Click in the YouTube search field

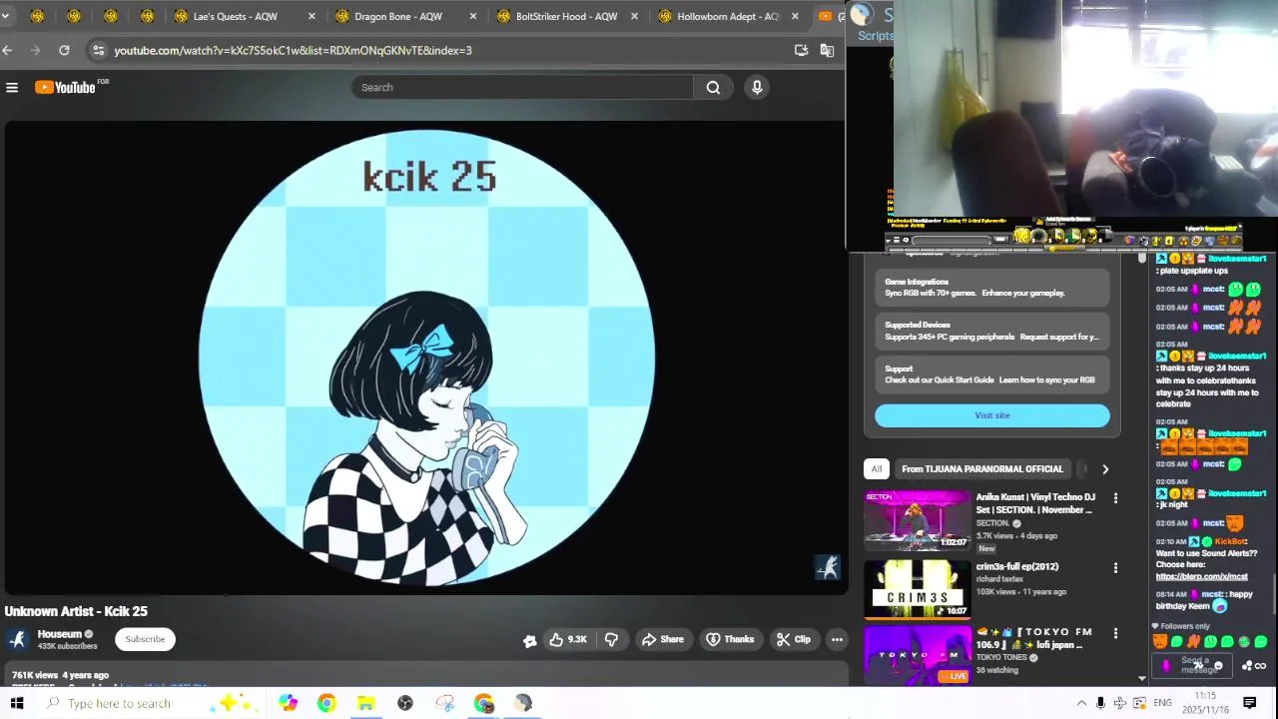522,88
